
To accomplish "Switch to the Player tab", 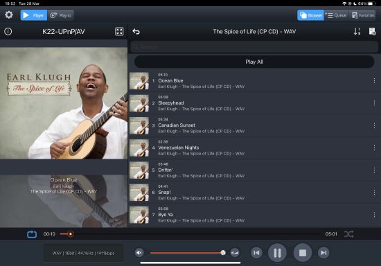I will pos(34,15).
